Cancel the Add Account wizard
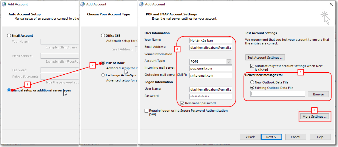 (295, 137)
